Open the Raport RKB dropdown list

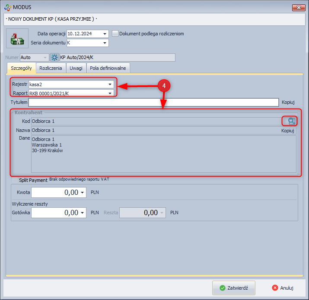pos(110,93)
